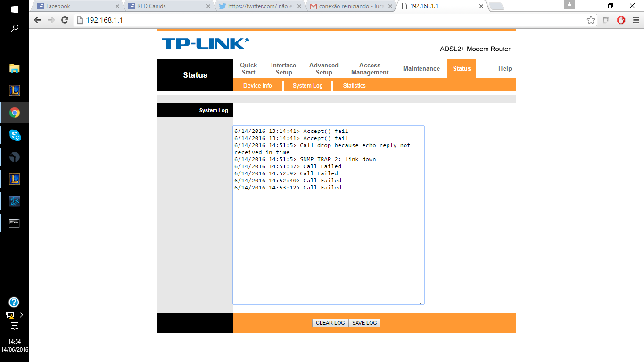
Task: Close the RED Canids tab
Action: click(208, 6)
